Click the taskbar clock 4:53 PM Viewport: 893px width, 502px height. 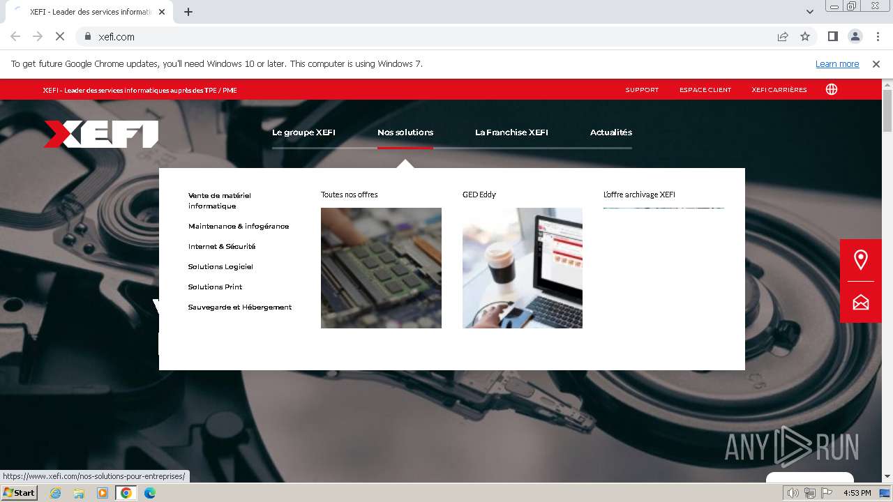click(857, 493)
